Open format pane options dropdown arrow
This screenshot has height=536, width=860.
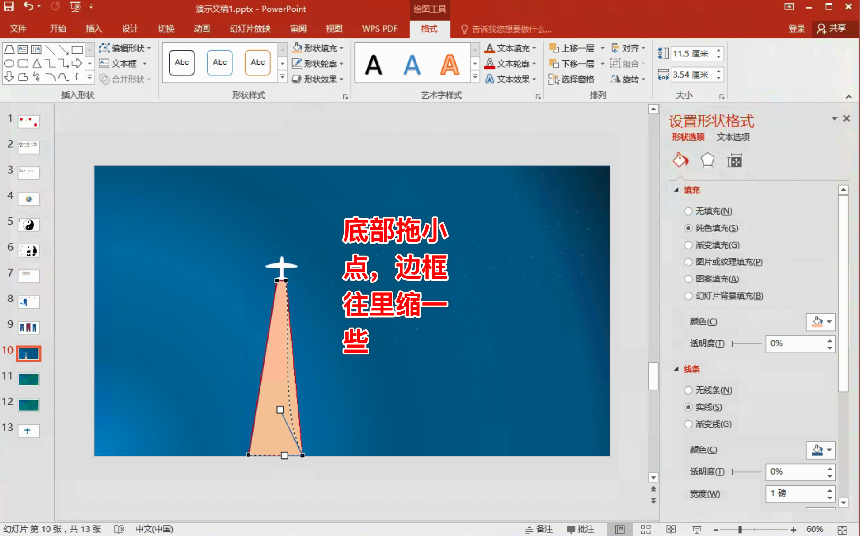tap(834, 118)
